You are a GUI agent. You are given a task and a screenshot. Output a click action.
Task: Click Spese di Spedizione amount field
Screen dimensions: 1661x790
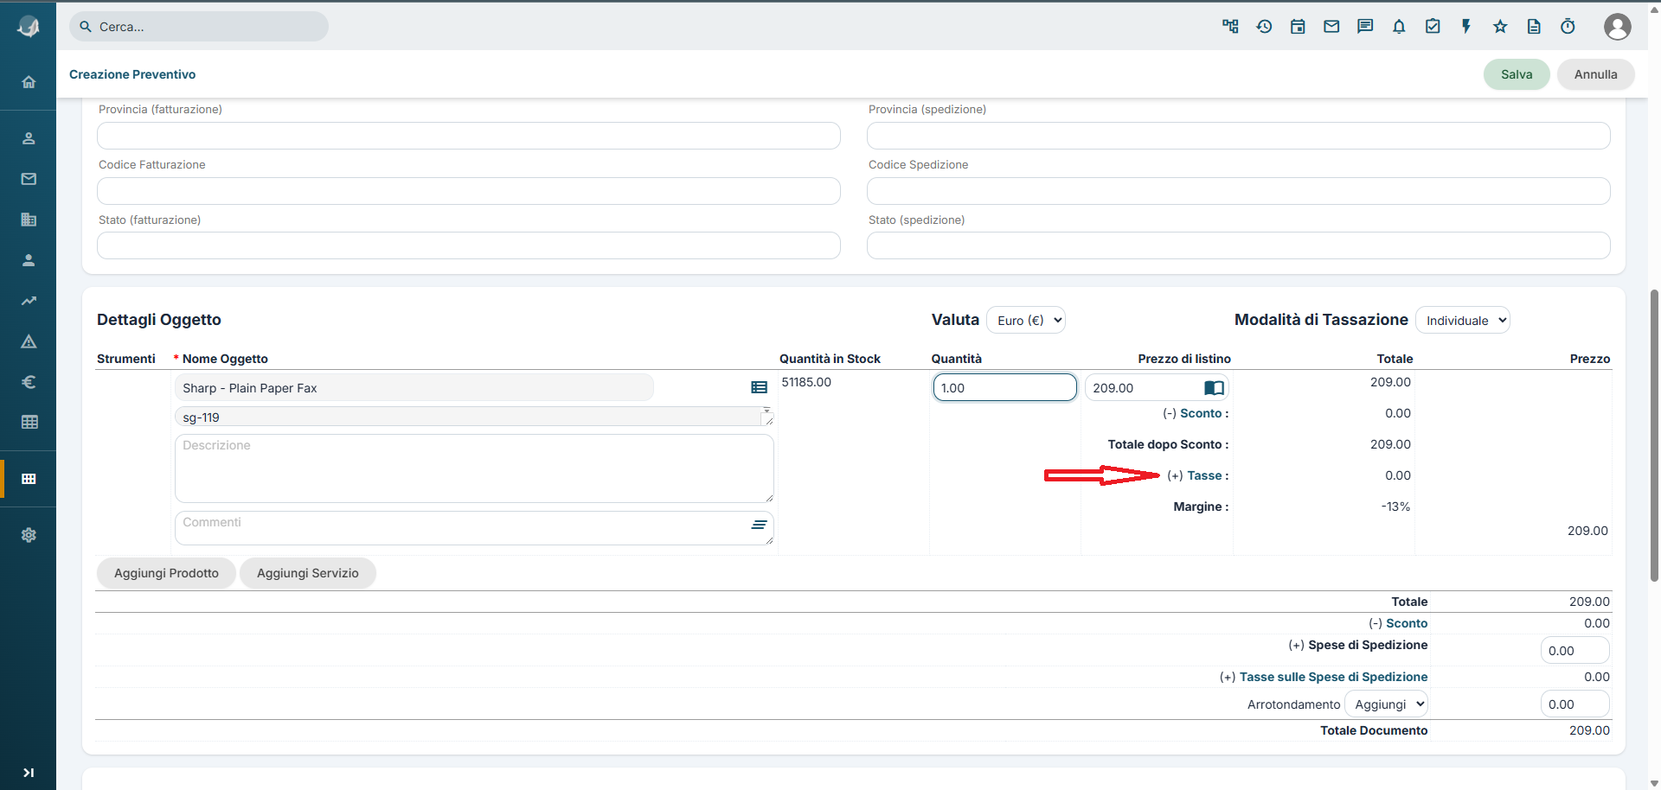click(x=1574, y=651)
